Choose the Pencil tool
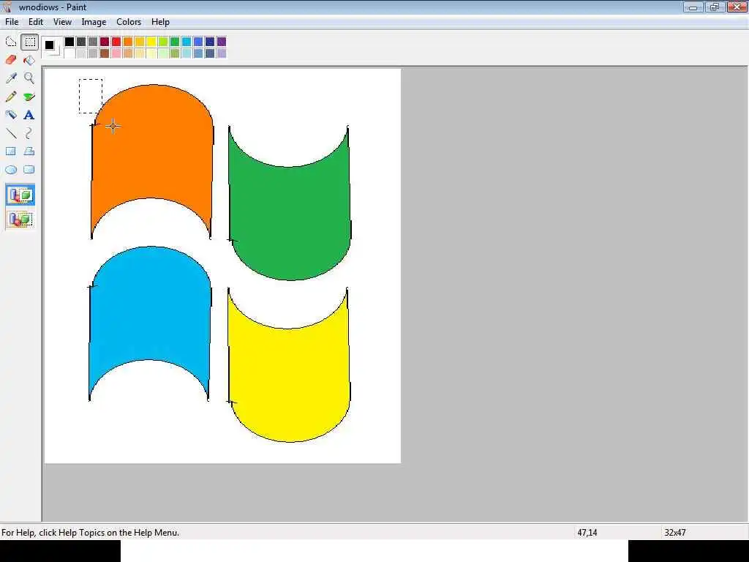Viewport: 749px width, 562px height. 11,97
